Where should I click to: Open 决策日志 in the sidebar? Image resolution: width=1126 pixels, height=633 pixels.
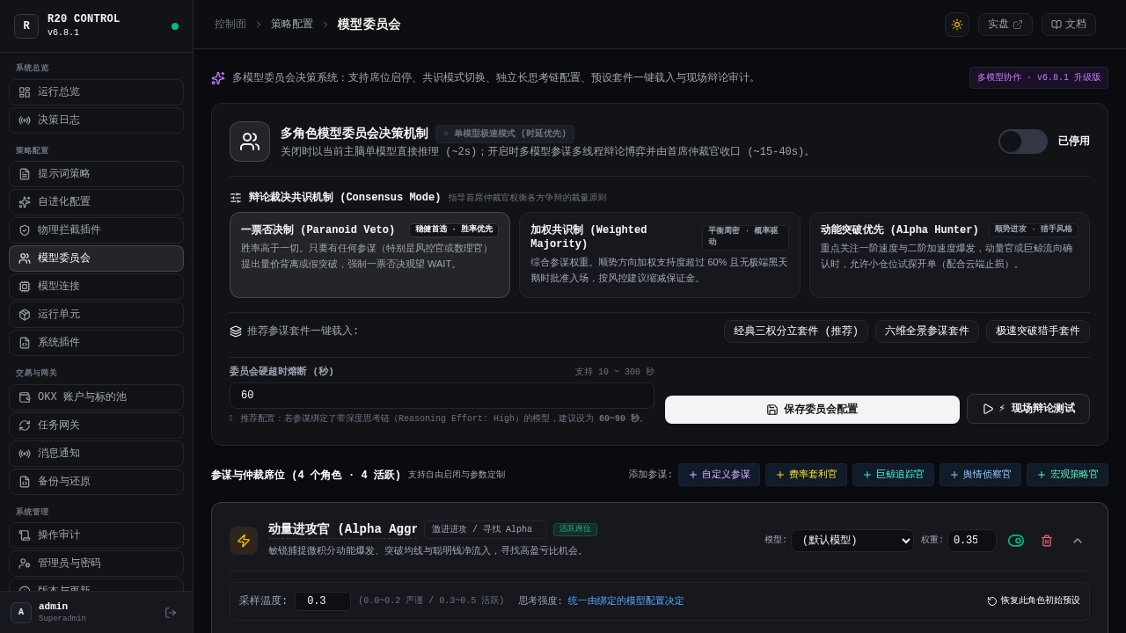[96, 120]
